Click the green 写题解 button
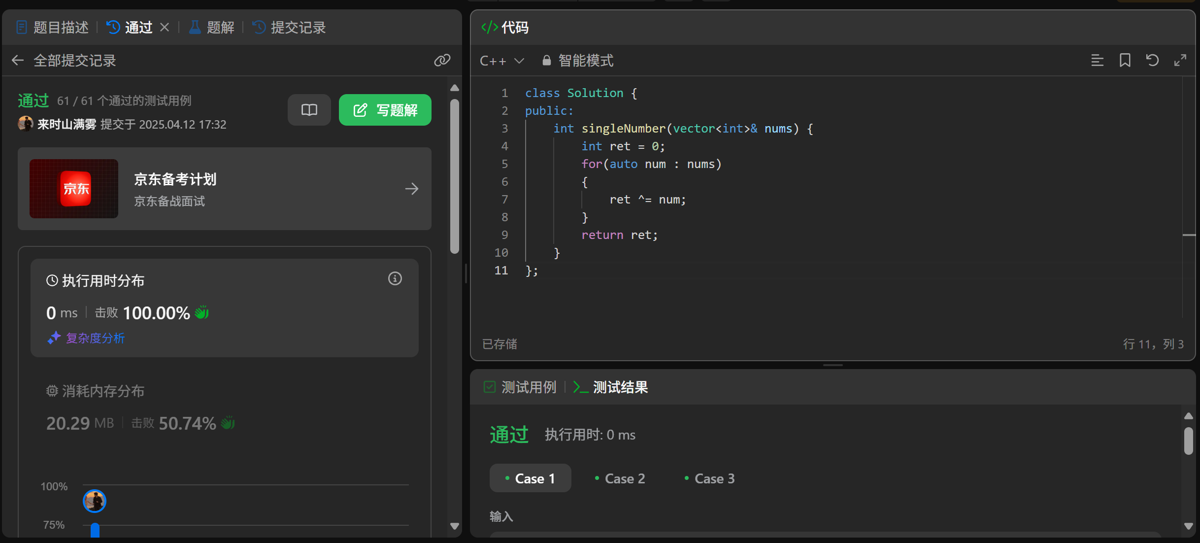 [x=385, y=109]
